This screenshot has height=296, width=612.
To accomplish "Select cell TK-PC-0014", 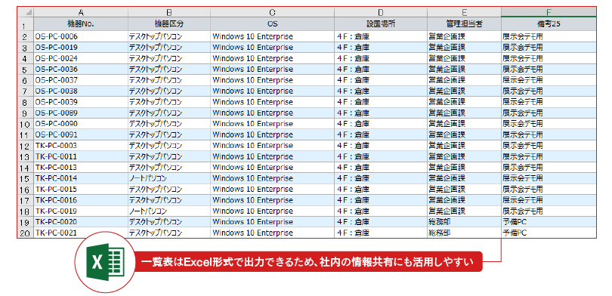I will click(81, 179).
